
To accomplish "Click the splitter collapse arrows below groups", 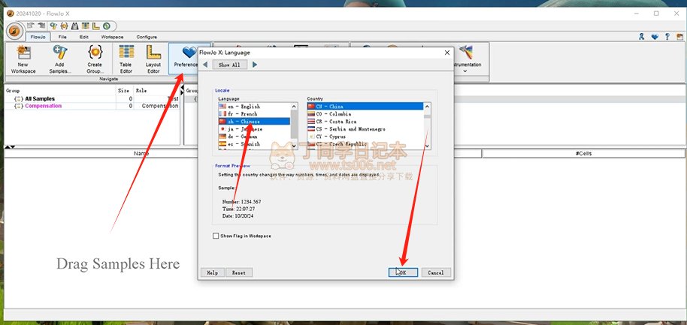I will pos(9,147).
